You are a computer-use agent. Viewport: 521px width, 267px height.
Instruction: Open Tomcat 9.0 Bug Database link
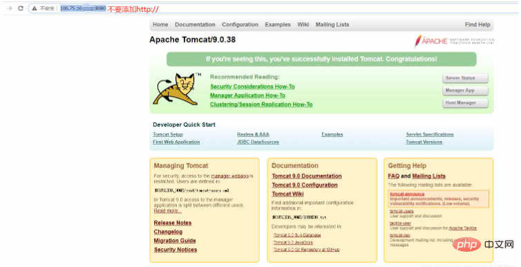click(297, 235)
